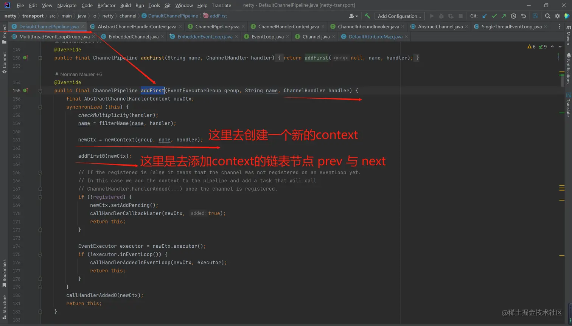Open the editor tabs more options menu
This screenshot has width=572, height=326.
pyautogui.click(x=560, y=26)
